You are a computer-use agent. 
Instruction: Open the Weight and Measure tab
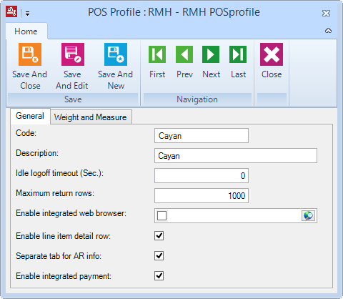click(x=91, y=117)
